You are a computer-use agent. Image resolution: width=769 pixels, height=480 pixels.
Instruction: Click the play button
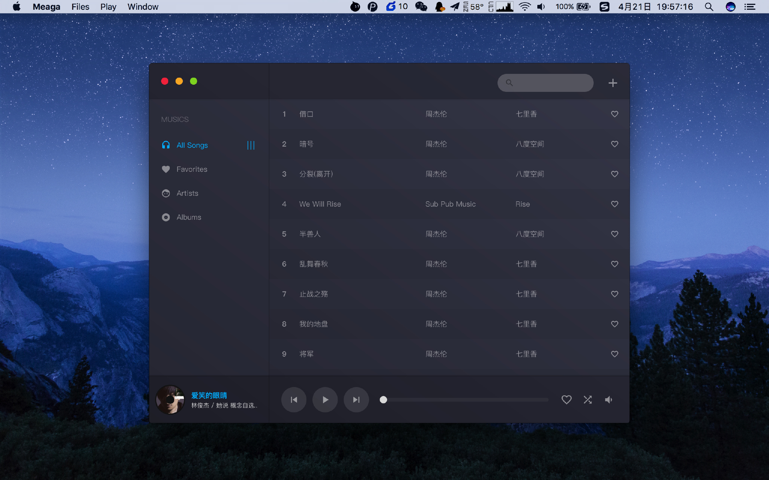325,400
